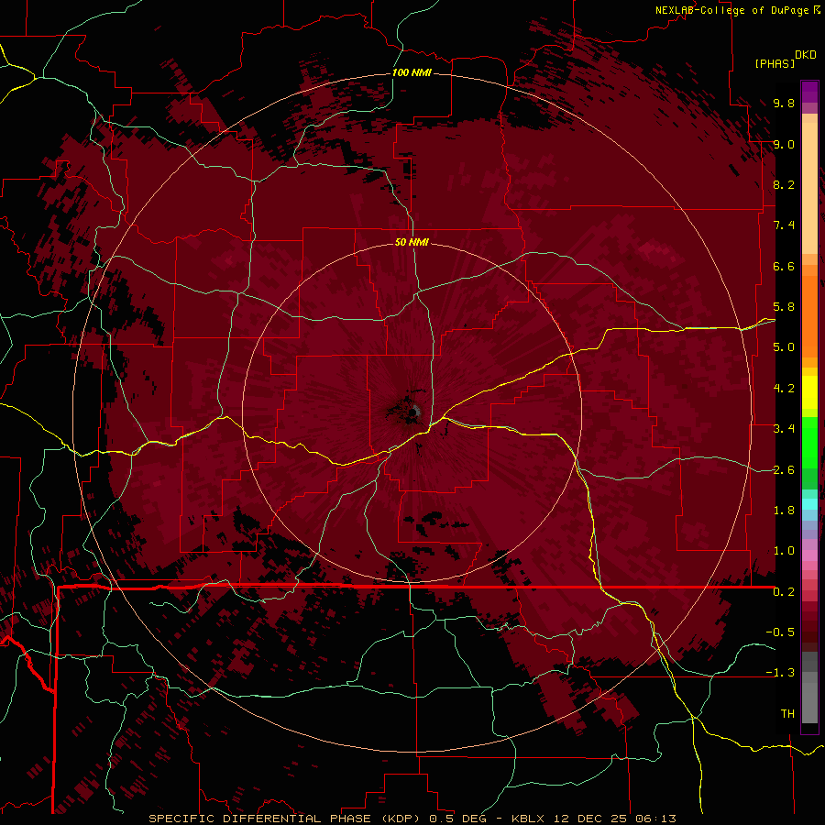Image resolution: width=825 pixels, height=825 pixels.
Task: Click the 3.4 value on the color scale
Action: pos(784,429)
